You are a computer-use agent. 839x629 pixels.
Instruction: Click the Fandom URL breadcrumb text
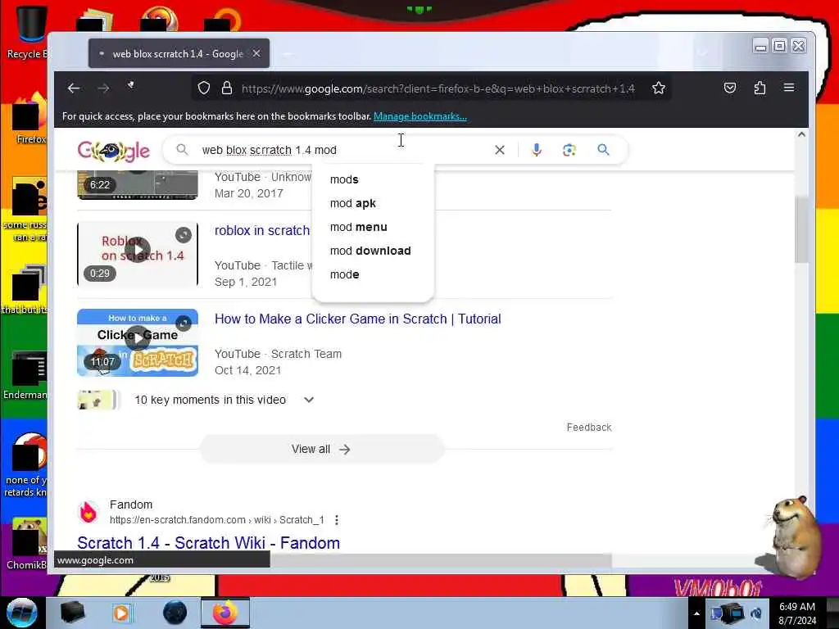[216, 520]
